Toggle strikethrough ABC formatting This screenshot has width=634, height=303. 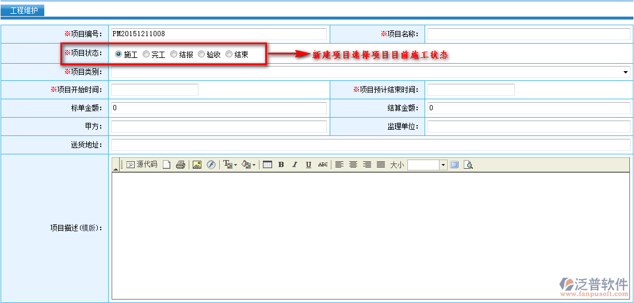click(323, 165)
